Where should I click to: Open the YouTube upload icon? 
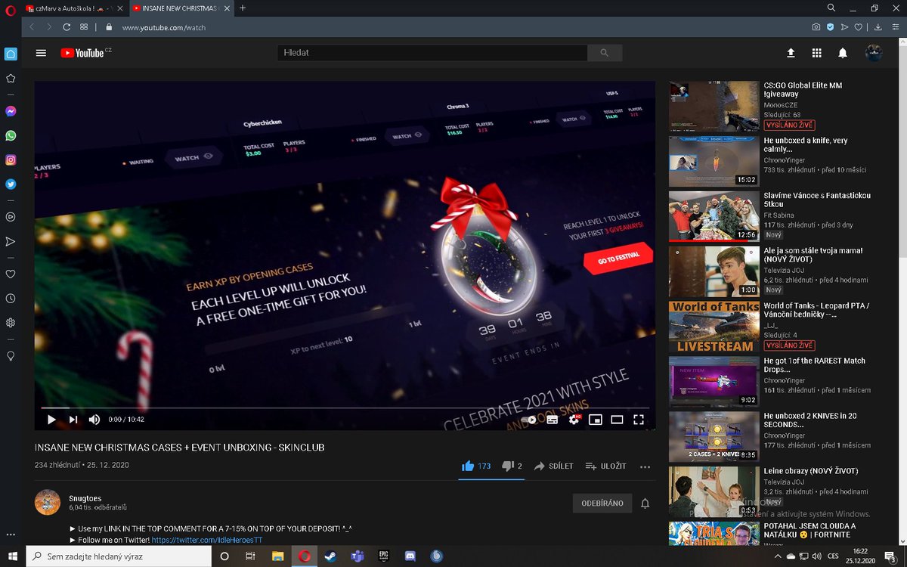pyautogui.click(x=790, y=53)
